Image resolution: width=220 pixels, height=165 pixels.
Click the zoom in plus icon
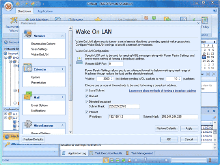pos(166,160)
